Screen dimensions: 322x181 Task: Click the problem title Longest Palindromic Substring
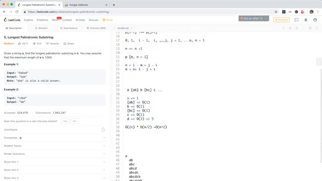(x=29, y=37)
